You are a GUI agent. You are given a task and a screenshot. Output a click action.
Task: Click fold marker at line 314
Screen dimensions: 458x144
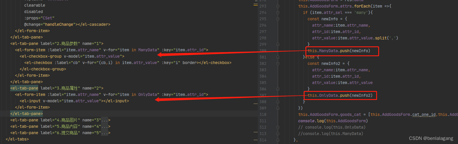pos(278,140)
